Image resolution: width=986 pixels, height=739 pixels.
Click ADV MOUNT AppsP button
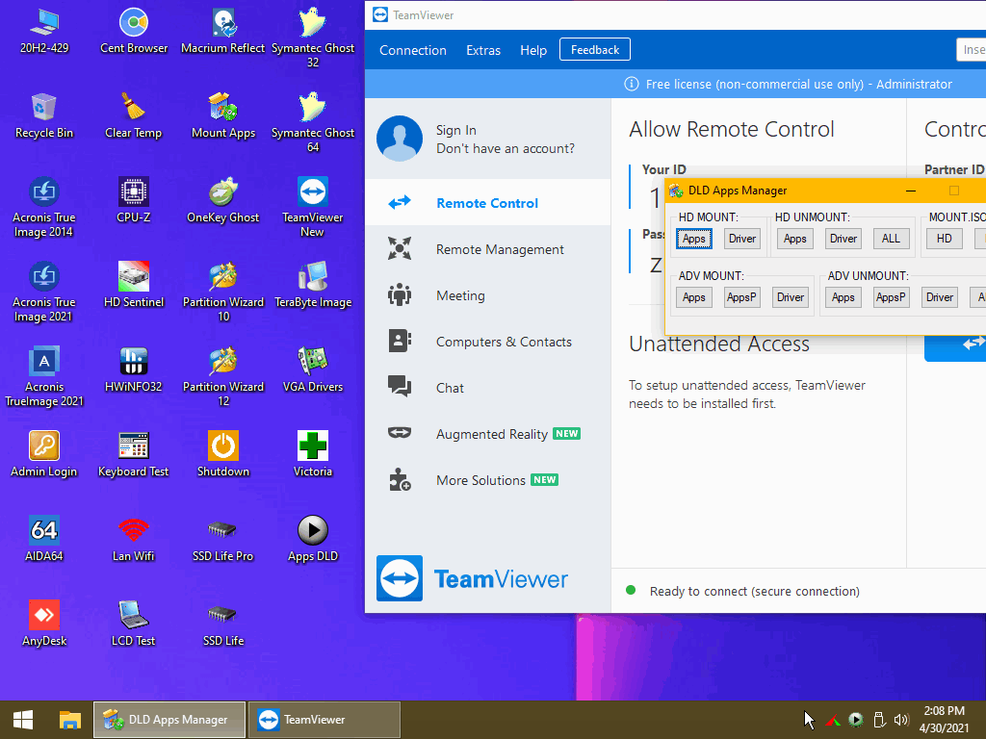pyautogui.click(x=742, y=297)
